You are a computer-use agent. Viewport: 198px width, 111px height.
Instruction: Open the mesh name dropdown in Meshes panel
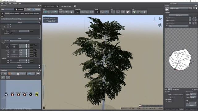[x=179, y=8]
